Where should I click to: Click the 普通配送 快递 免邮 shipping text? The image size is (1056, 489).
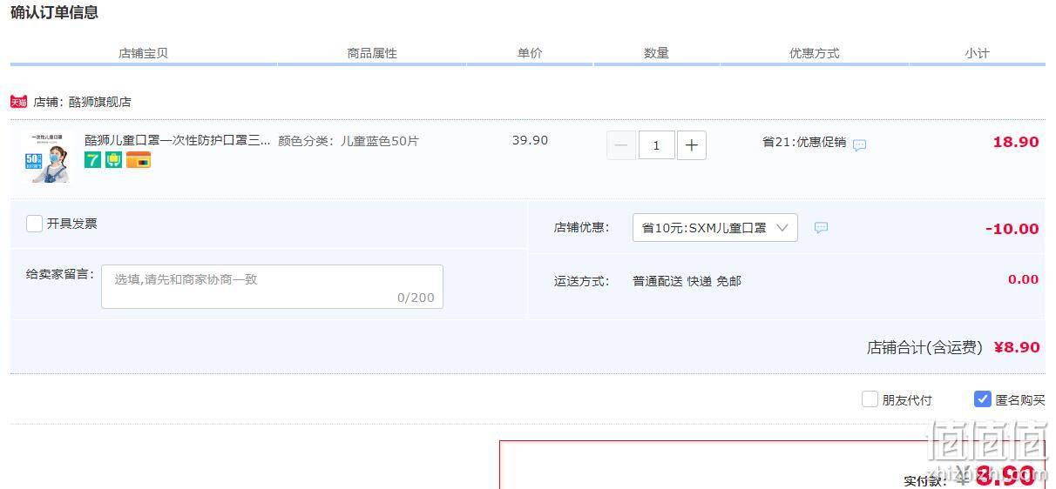pos(687,281)
